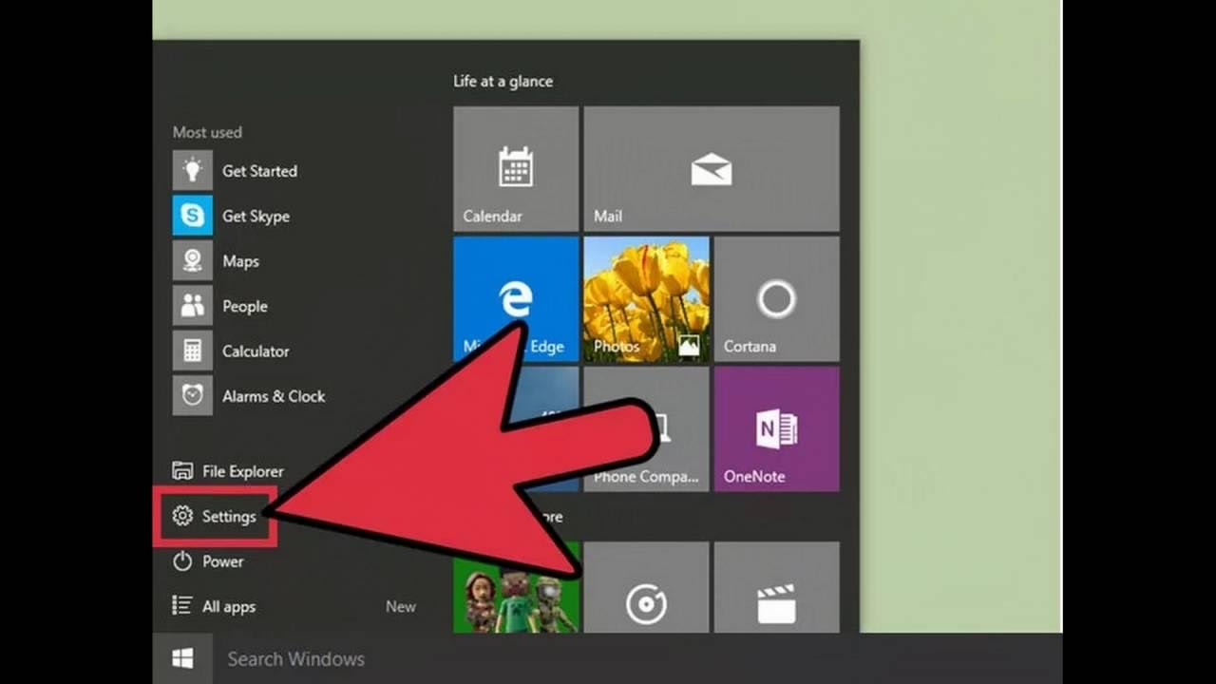Launch Skype via its blue icon

192,216
